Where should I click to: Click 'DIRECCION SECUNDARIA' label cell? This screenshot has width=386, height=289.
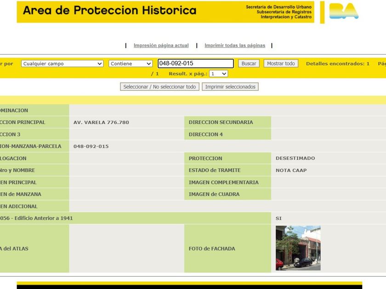(228, 122)
